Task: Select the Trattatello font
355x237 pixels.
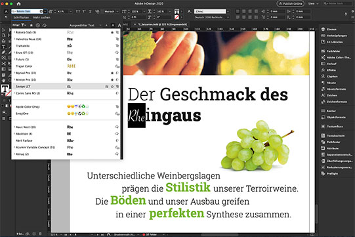Action: [x=66, y=46]
